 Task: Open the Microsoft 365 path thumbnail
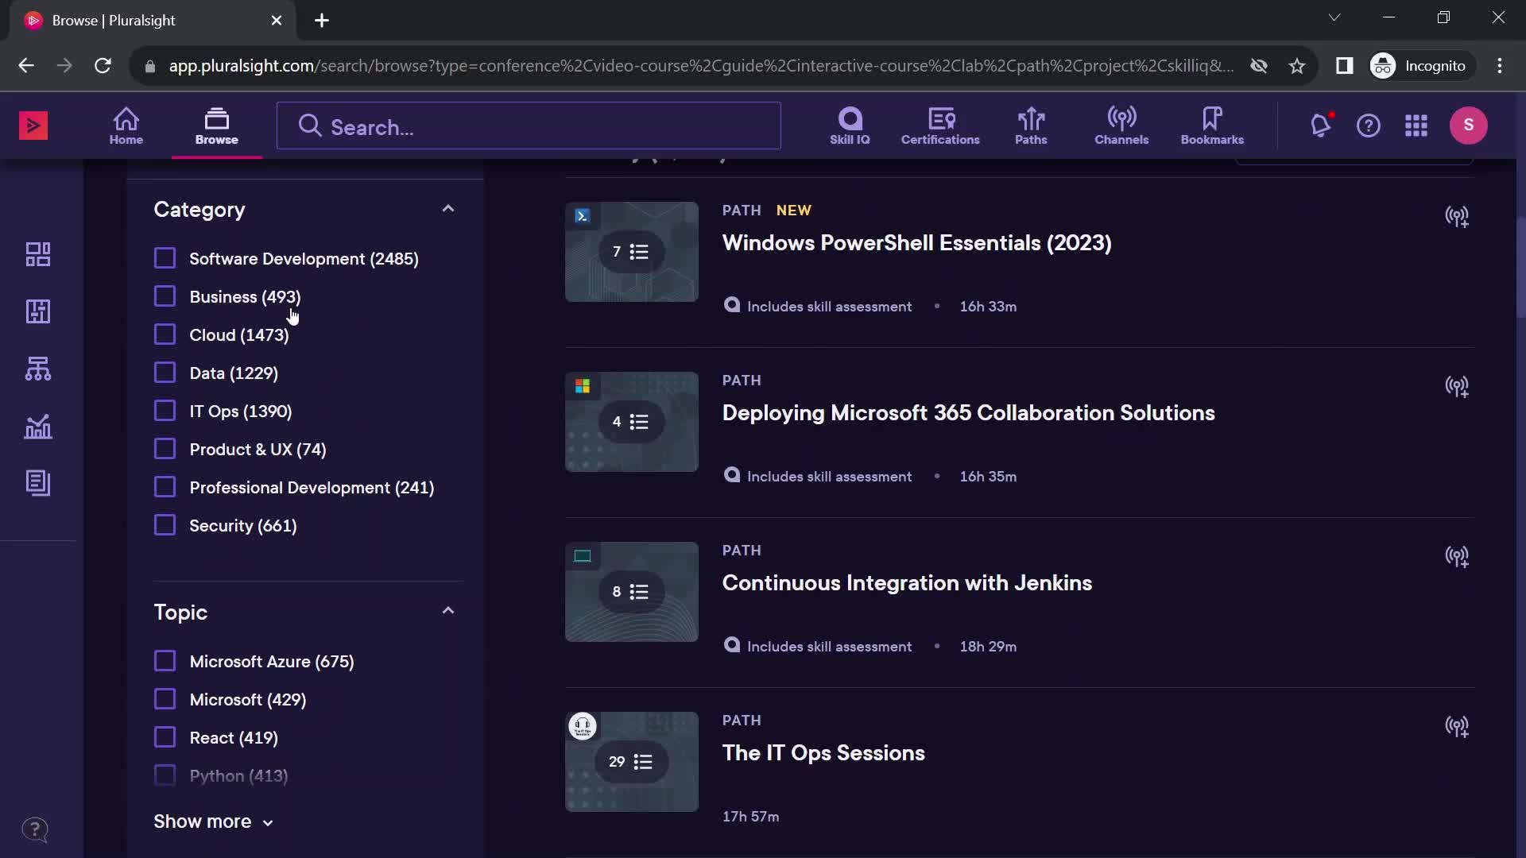pos(632,422)
